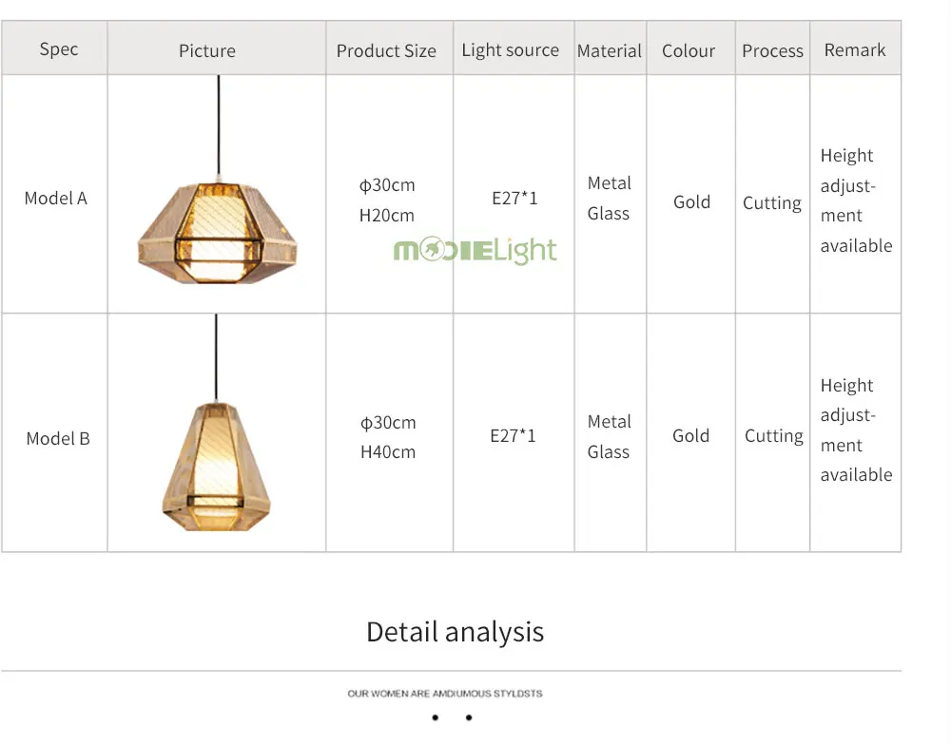Click the second carousel dot indicator
The image size is (951, 745).
(x=469, y=717)
